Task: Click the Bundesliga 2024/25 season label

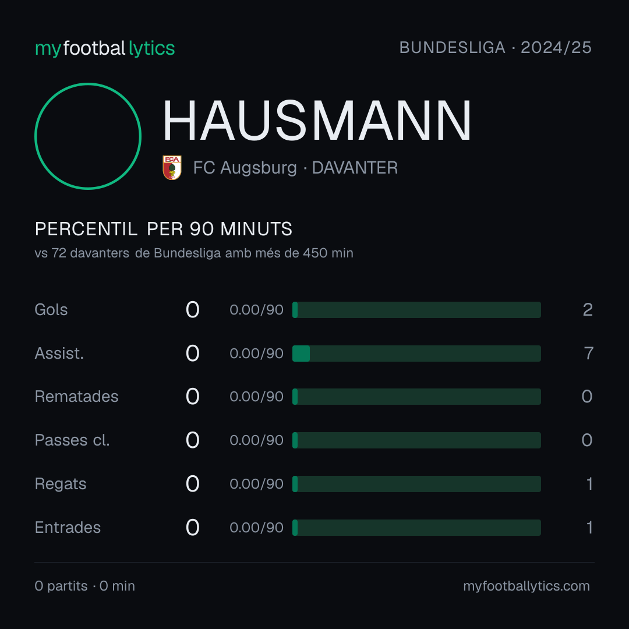Action: 496,48
